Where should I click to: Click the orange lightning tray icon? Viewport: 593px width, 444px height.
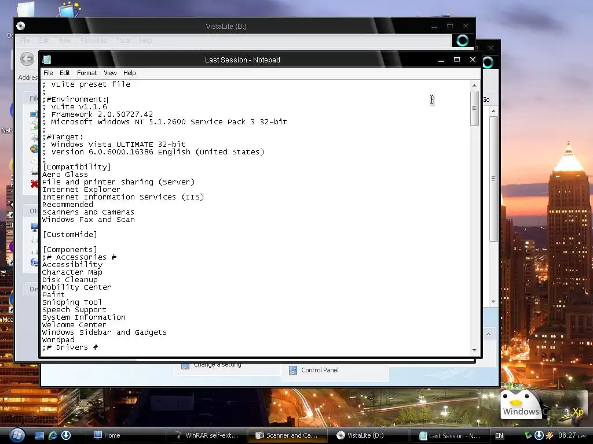550,435
